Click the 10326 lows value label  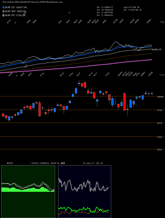coord(150,74)
